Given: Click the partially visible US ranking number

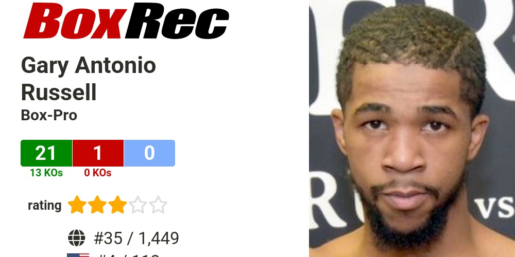Looking at the screenshot, I should click(127, 255).
